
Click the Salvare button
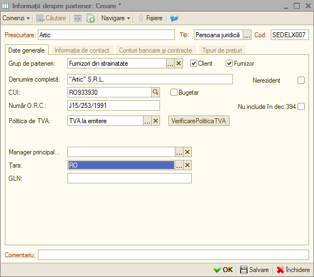pos(254,269)
